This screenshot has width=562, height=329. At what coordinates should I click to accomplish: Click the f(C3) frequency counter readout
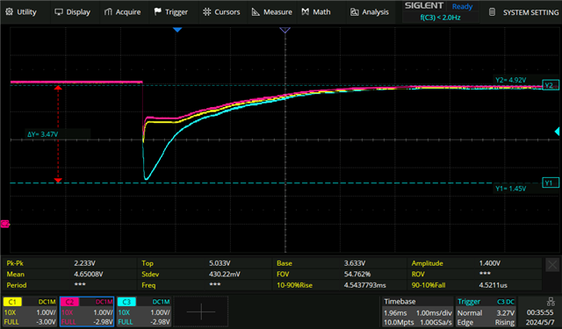440,18
